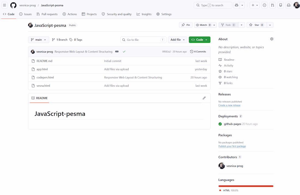Viewport: 300px width, 195px height.
Task: Open the pull requests icon in header
Action: pos(272,5)
